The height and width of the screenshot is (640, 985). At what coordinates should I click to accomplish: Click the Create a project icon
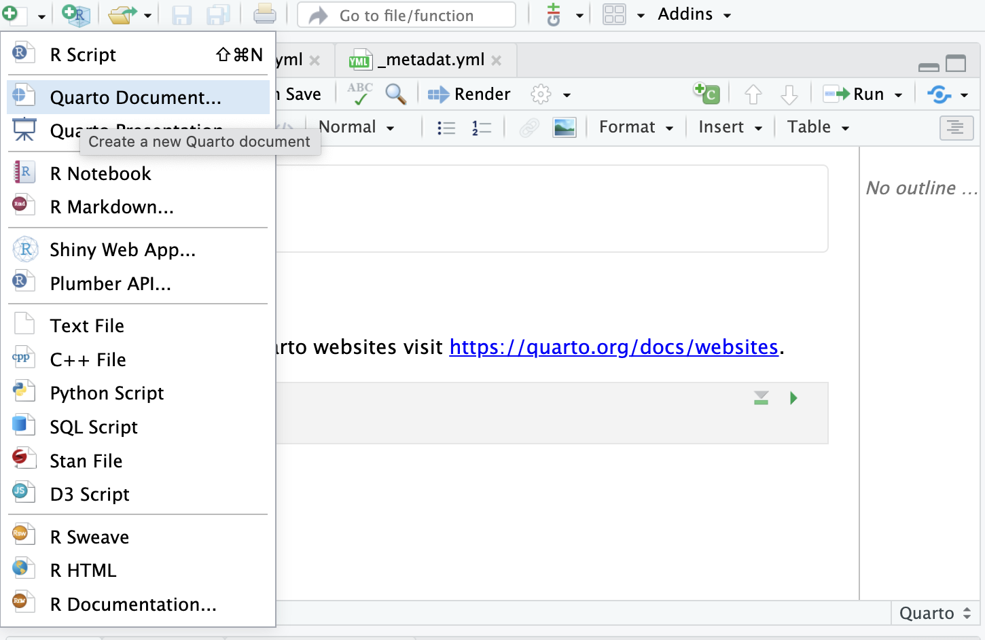click(x=76, y=14)
